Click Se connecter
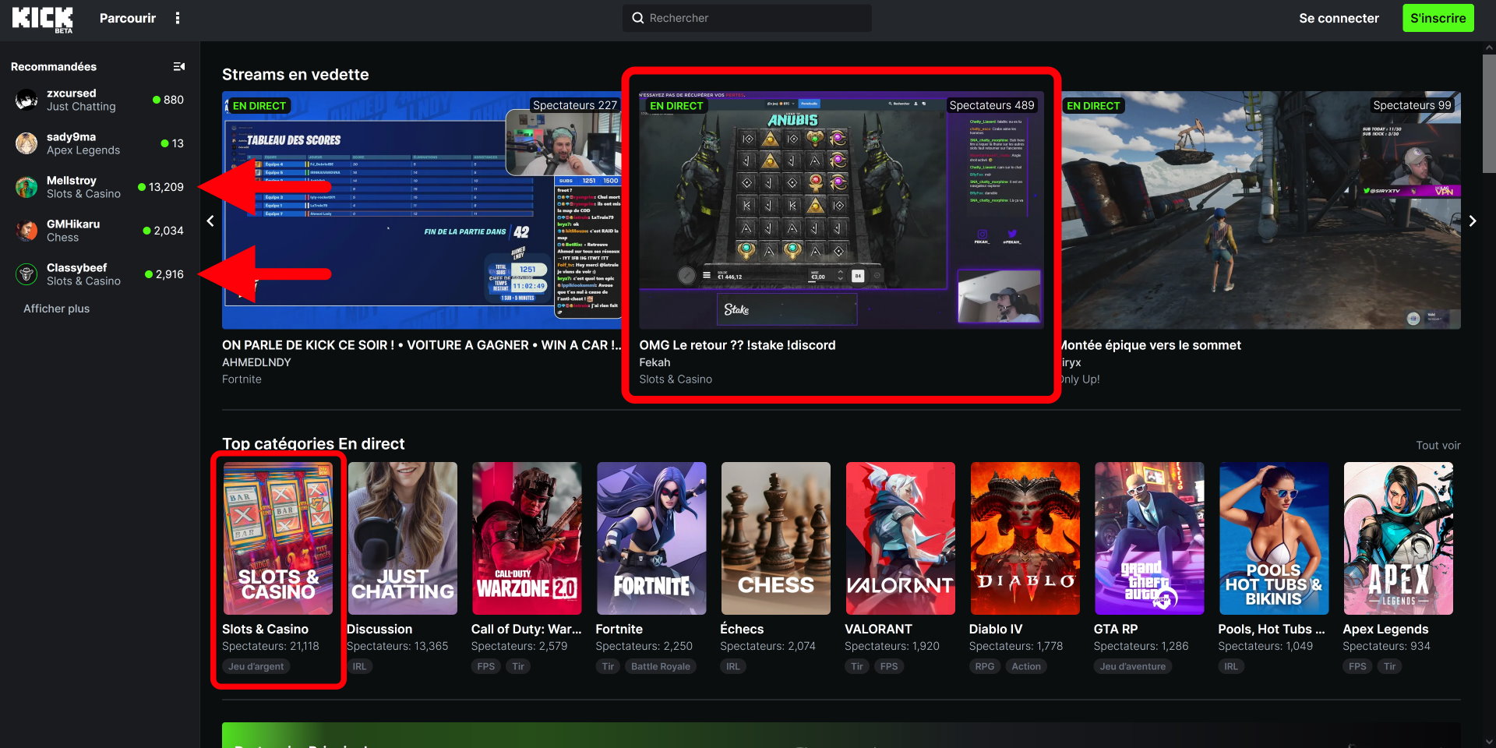This screenshot has height=748, width=1496. coord(1339,18)
